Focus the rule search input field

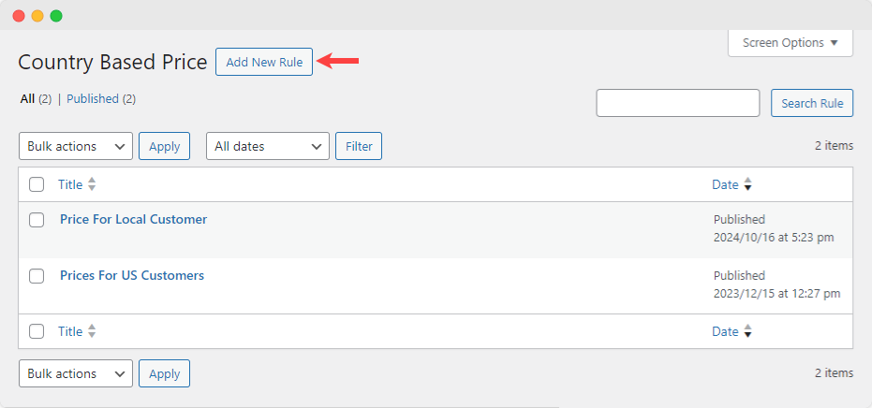point(677,103)
